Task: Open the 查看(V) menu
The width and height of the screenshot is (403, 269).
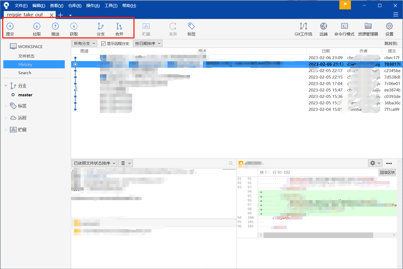Action: point(57,5)
